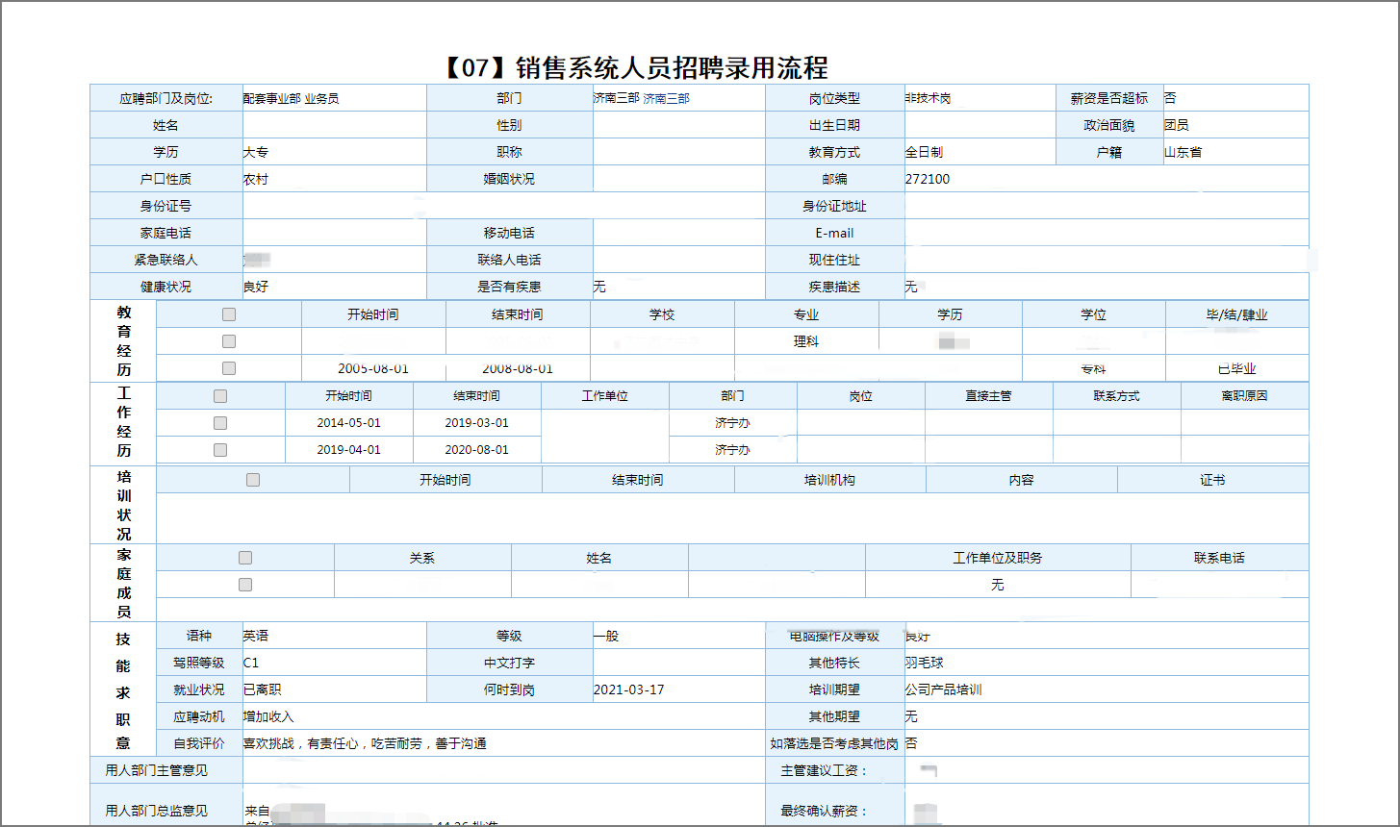Check the training status (培训状况) header checkbox
Screen dimensions: 1400x827
pyautogui.click(x=253, y=478)
